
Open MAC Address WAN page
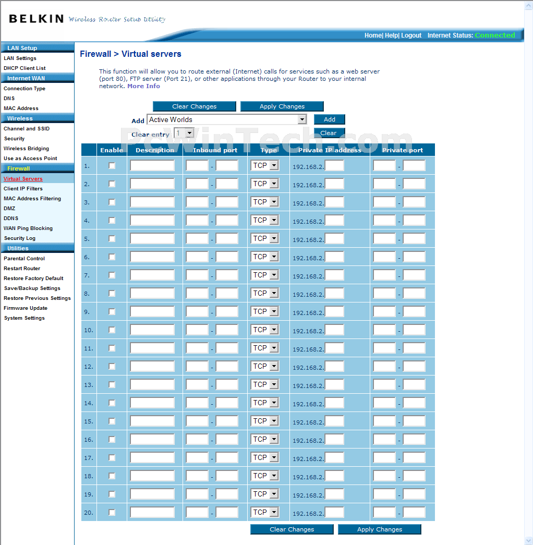pos(21,108)
